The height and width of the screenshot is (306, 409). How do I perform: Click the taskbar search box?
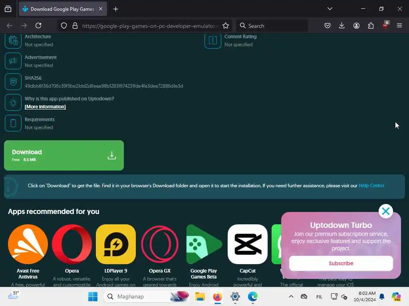pyautogui.click(x=147, y=296)
